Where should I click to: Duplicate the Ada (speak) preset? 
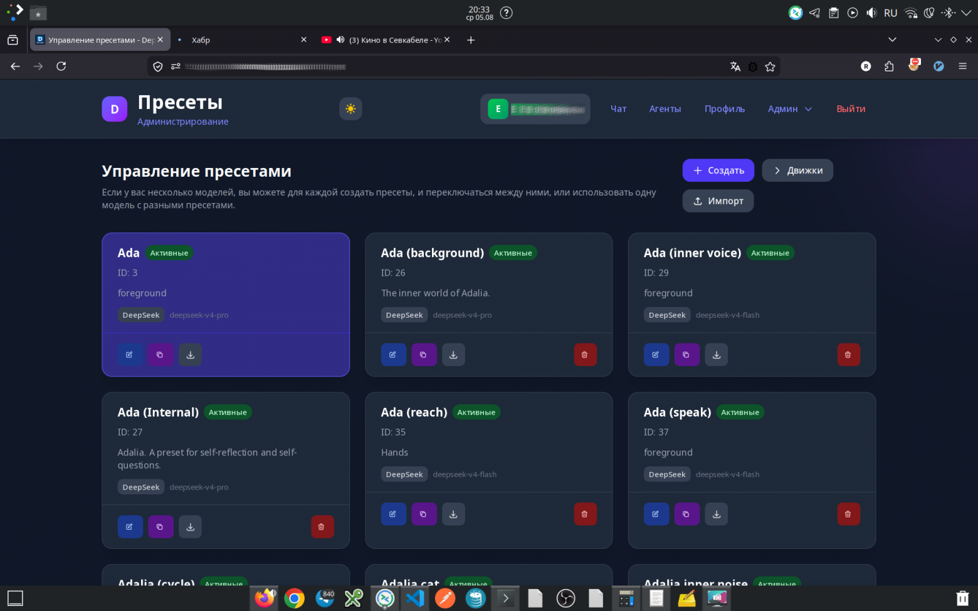[686, 514]
